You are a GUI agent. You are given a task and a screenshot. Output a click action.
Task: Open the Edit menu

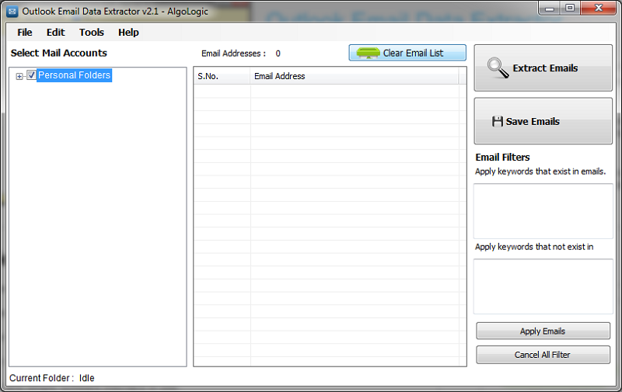pyautogui.click(x=56, y=33)
